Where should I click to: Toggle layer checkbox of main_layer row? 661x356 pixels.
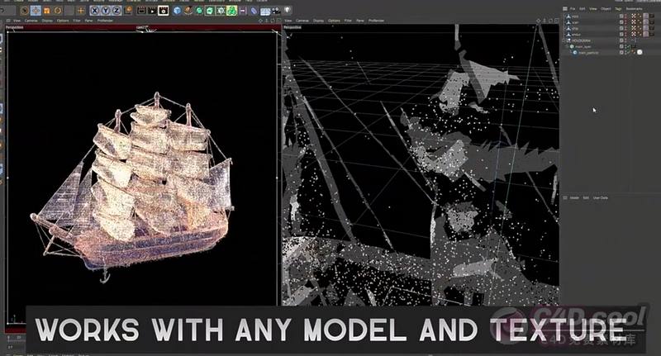(x=621, y=46)
